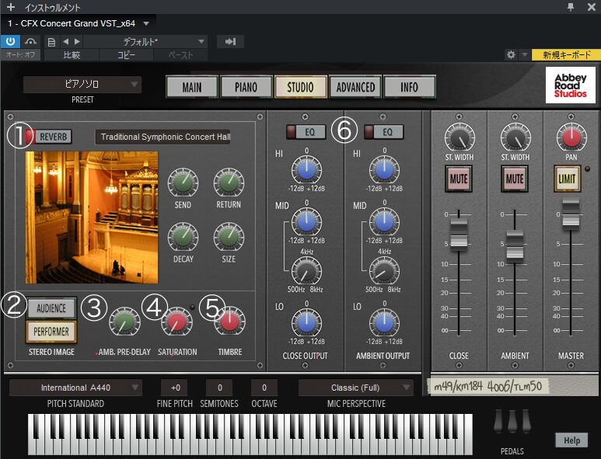Click the reverb RETURN knob

point(229,183)
